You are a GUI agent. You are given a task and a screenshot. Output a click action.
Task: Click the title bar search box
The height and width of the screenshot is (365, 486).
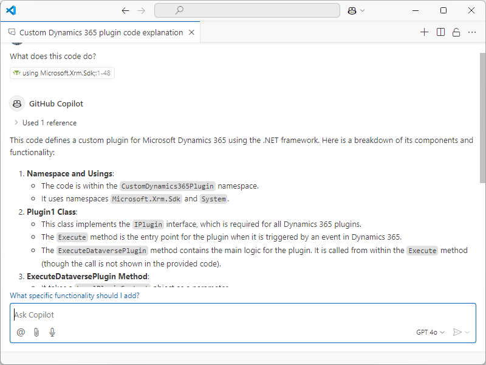[247, 10]
